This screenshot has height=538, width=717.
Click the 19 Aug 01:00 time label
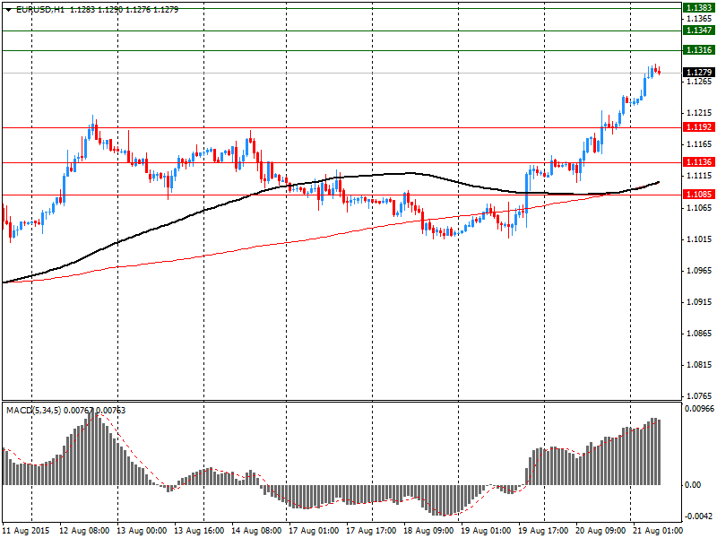tap(486, 531)
